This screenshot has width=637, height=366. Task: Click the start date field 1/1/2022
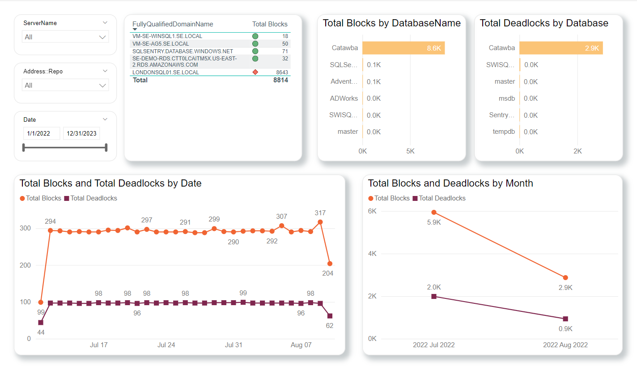pos(41,133)
